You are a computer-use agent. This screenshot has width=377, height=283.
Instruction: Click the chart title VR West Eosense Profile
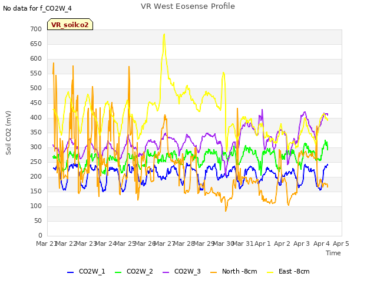tap(188, 6)
